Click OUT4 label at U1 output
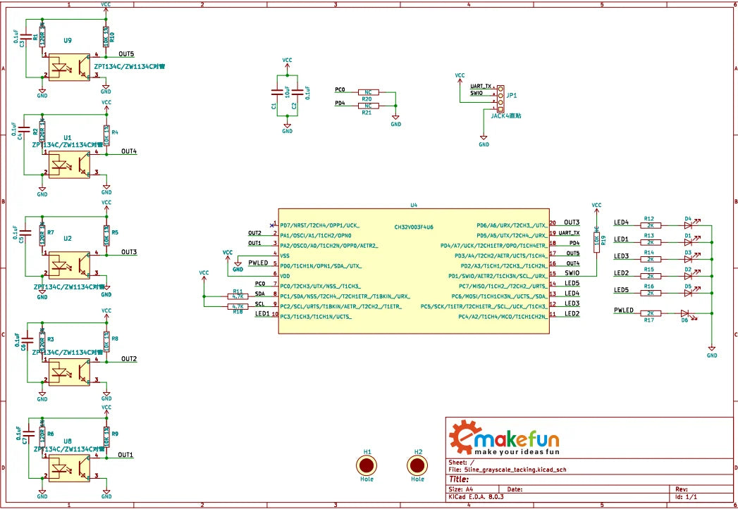 (x=129, y=151)
